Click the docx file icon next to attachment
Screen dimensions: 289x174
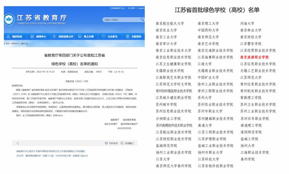[x=24, y=115]
